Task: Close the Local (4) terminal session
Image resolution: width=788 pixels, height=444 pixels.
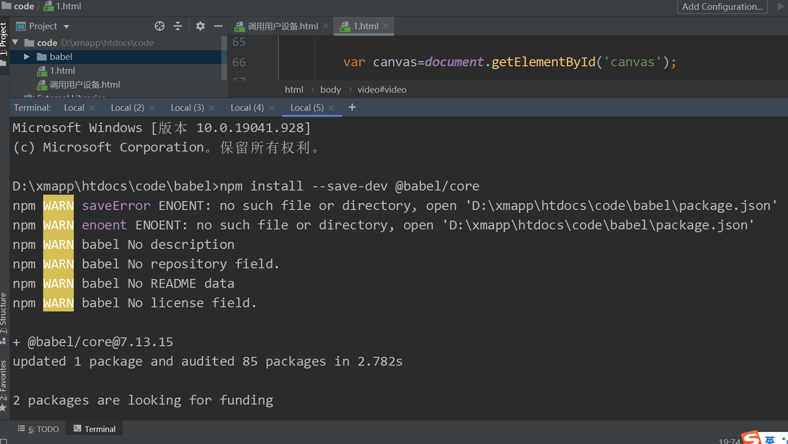Action: 271,108
